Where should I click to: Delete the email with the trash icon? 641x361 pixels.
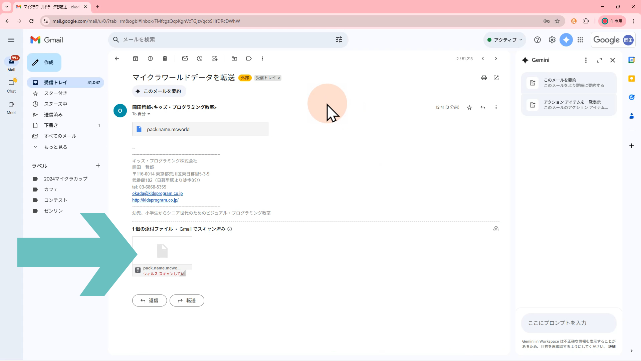(165, 58)
